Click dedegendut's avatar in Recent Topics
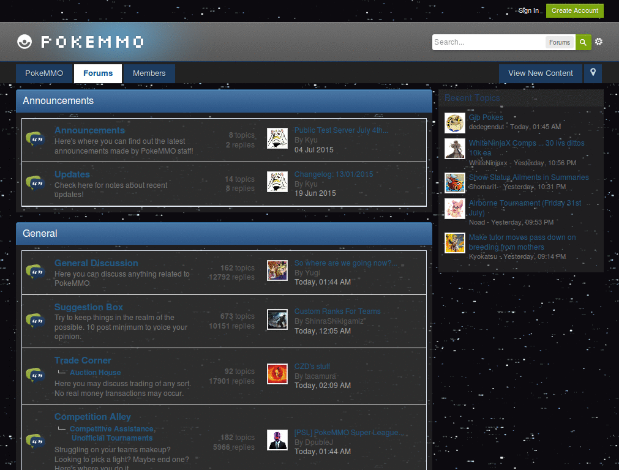This screenshot has width=627, height=470. [x=454, y=122]
